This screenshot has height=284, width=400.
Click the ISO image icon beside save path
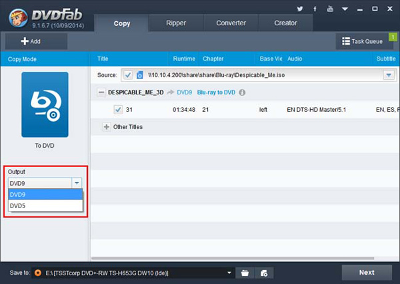coord(264,273)
